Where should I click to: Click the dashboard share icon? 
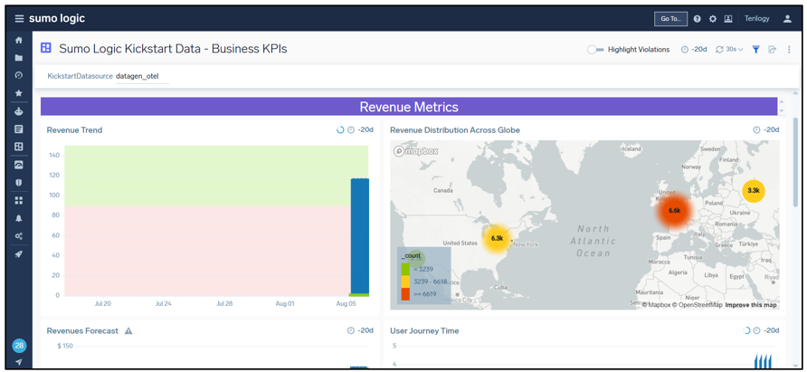772,50
